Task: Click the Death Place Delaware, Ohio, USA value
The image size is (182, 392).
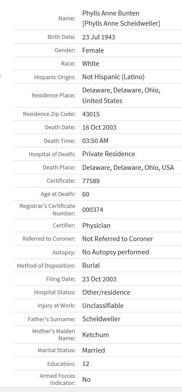Action: click(128, 168)
